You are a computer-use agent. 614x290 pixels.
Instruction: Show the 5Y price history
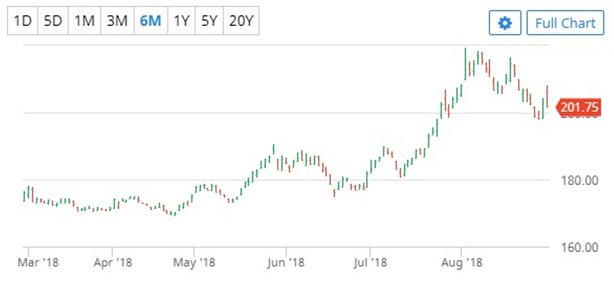[x=209, y=21]
